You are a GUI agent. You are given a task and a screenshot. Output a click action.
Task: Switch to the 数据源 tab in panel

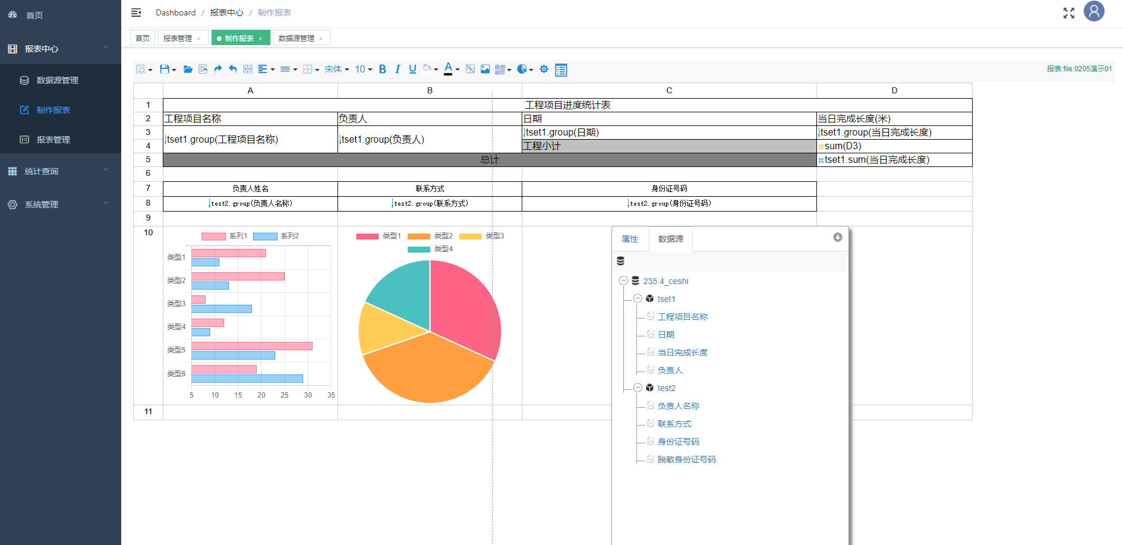671,239
